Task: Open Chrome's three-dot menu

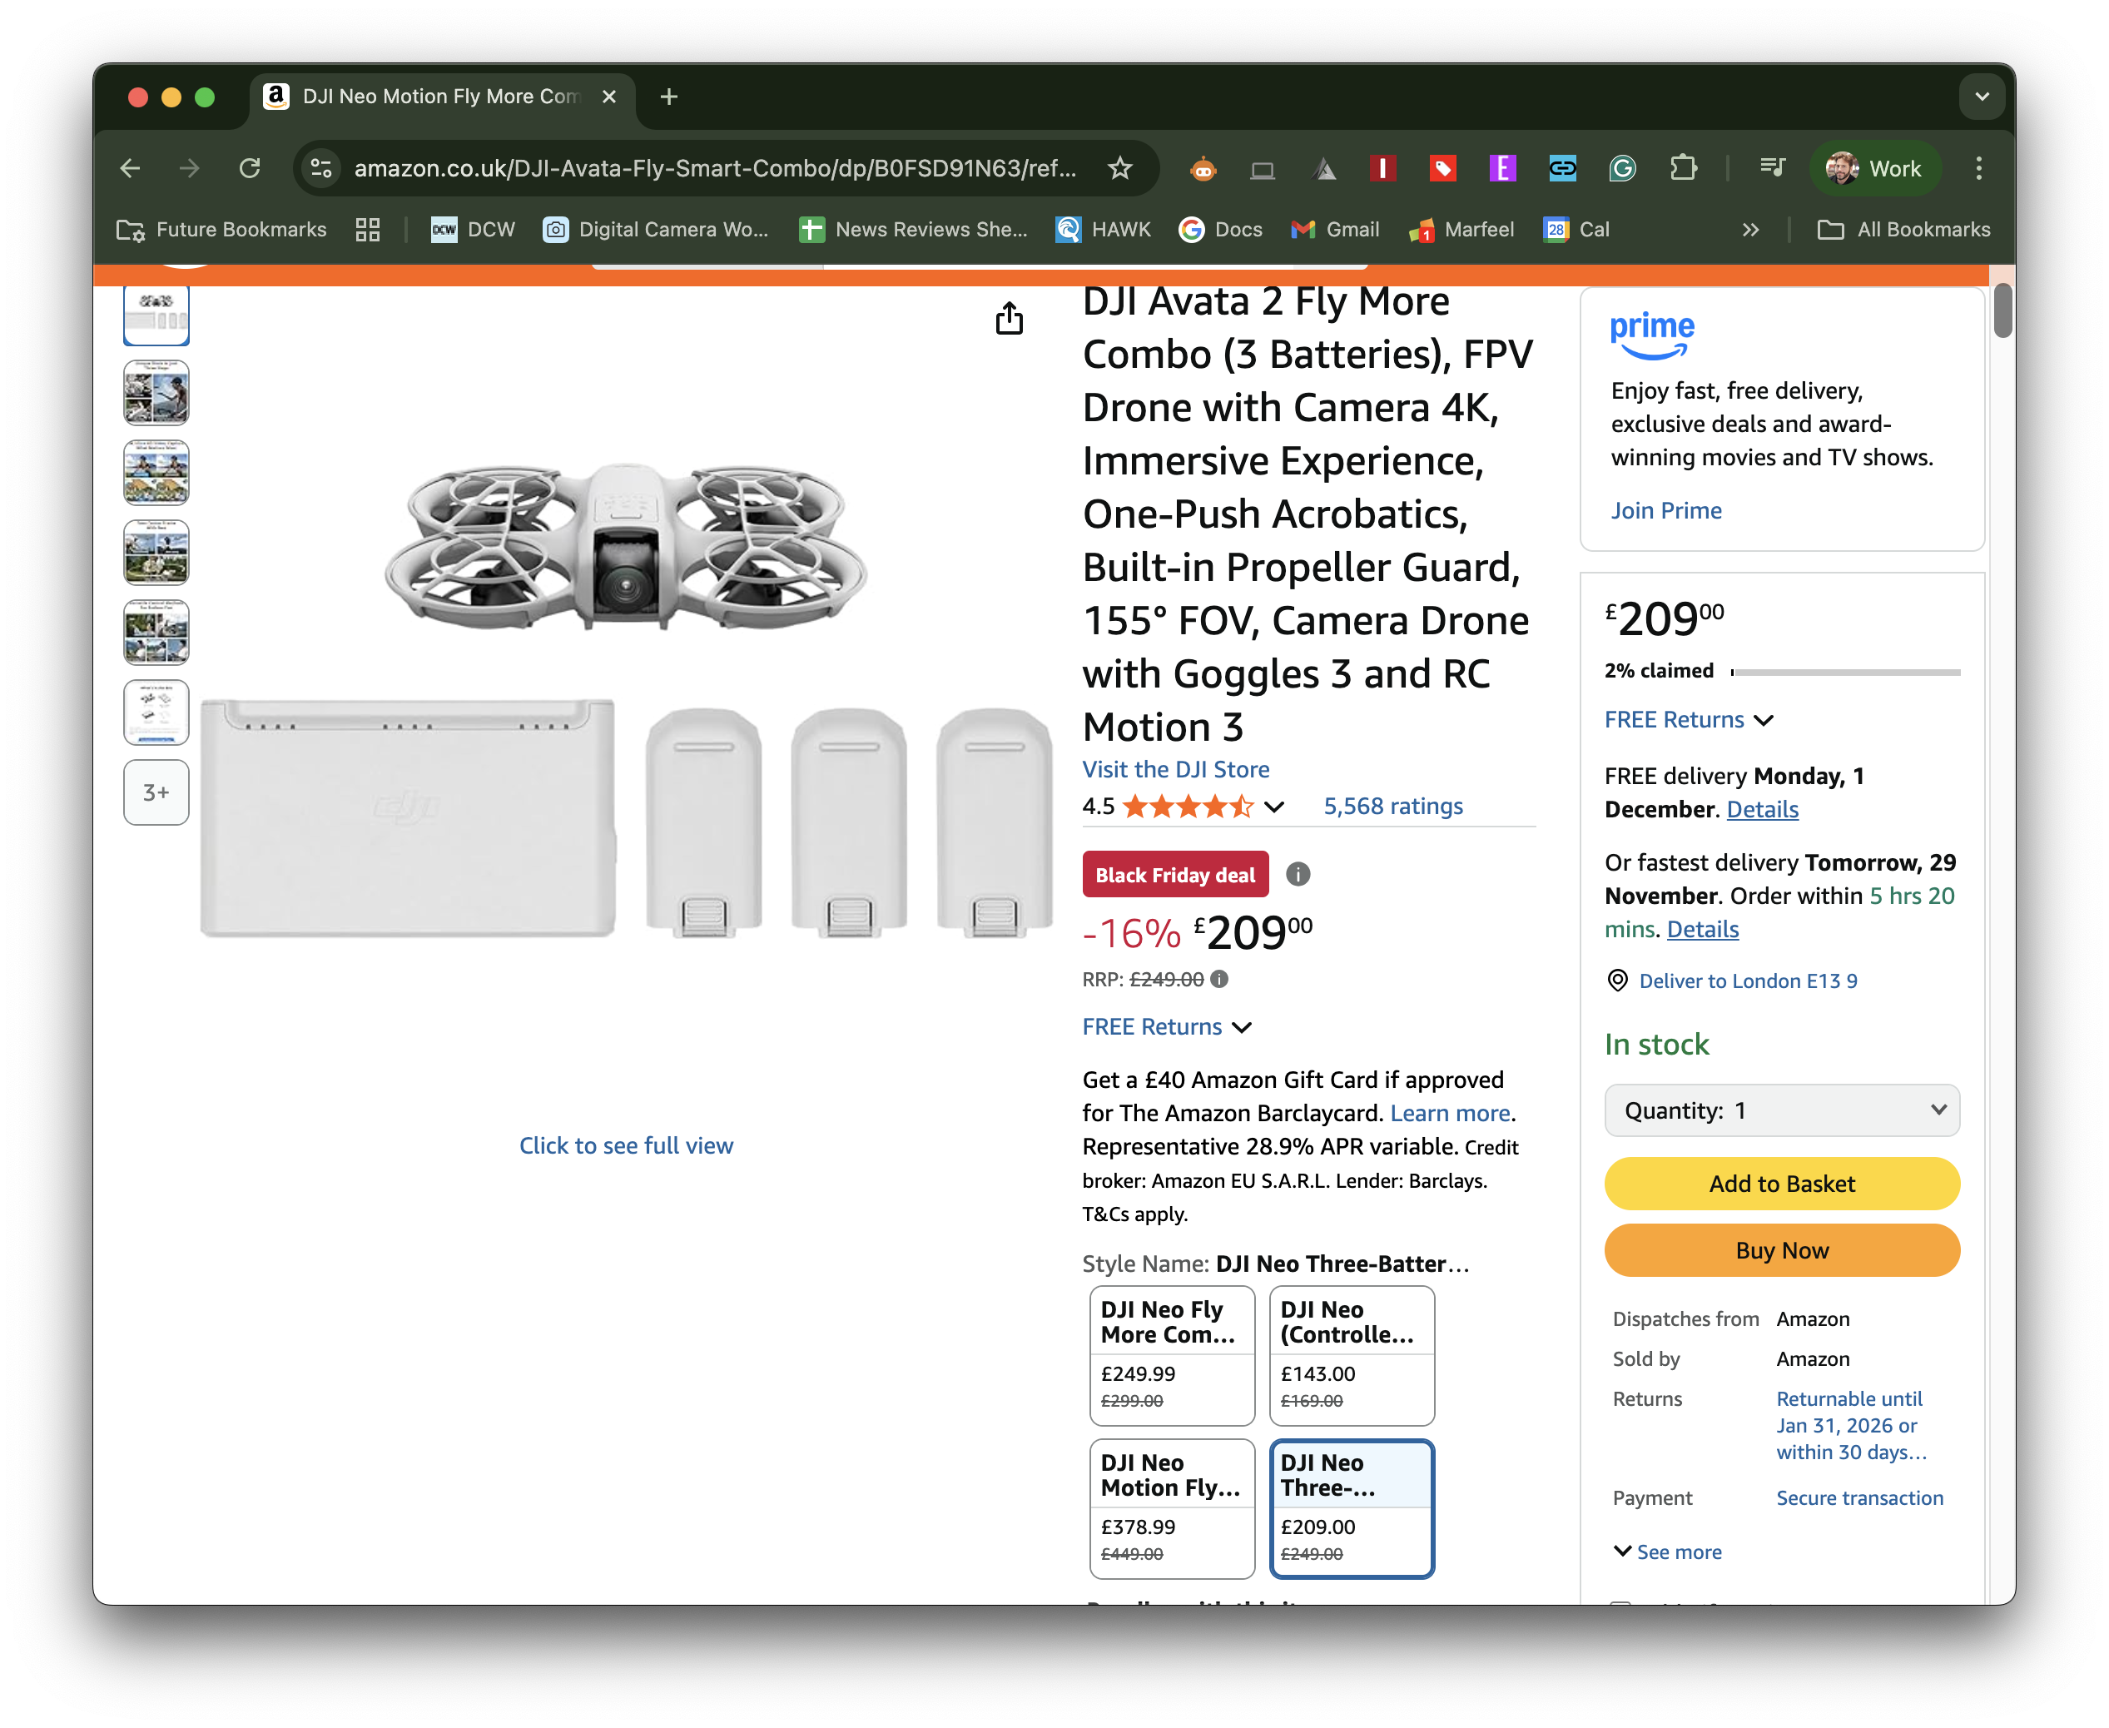Action: point(1978,168)
